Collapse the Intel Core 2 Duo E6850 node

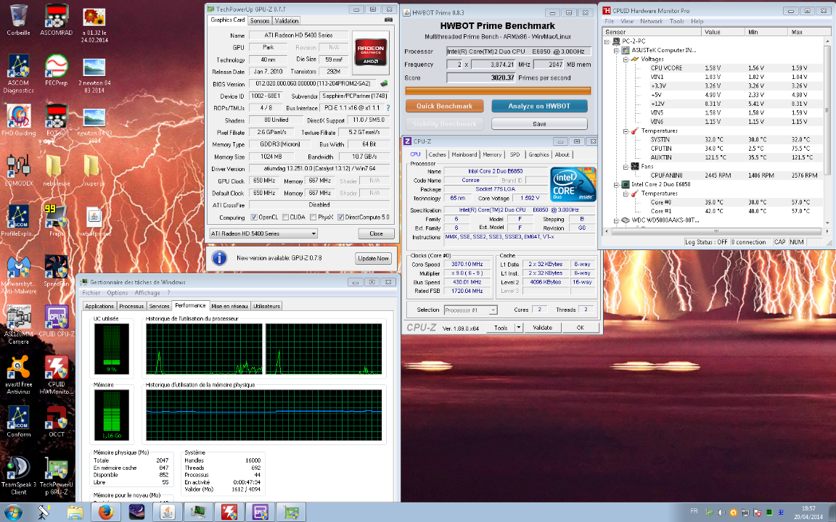[616, 184]
